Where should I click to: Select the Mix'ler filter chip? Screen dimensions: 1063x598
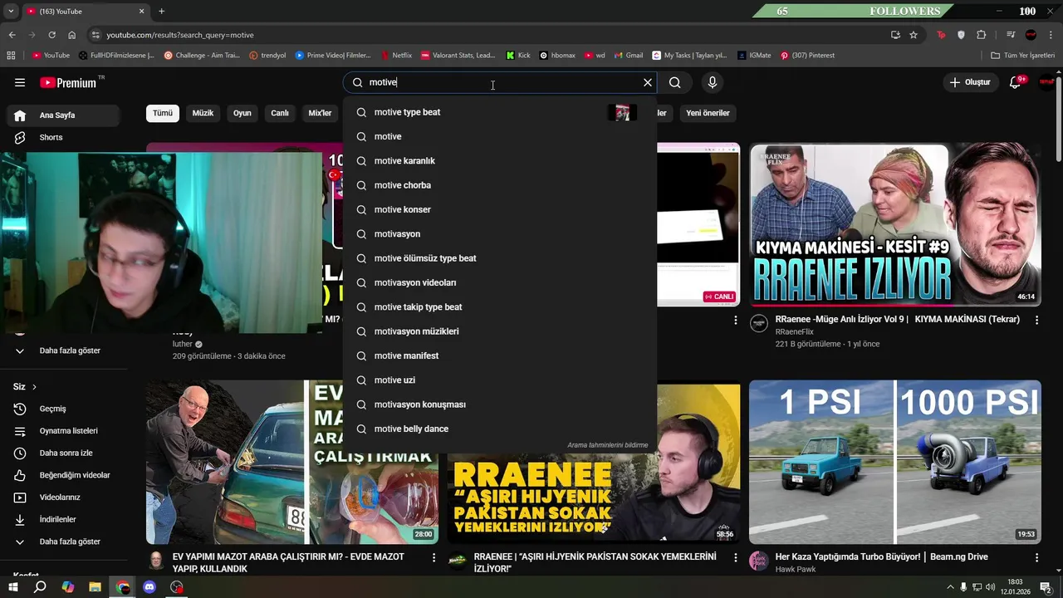(320, 113)
